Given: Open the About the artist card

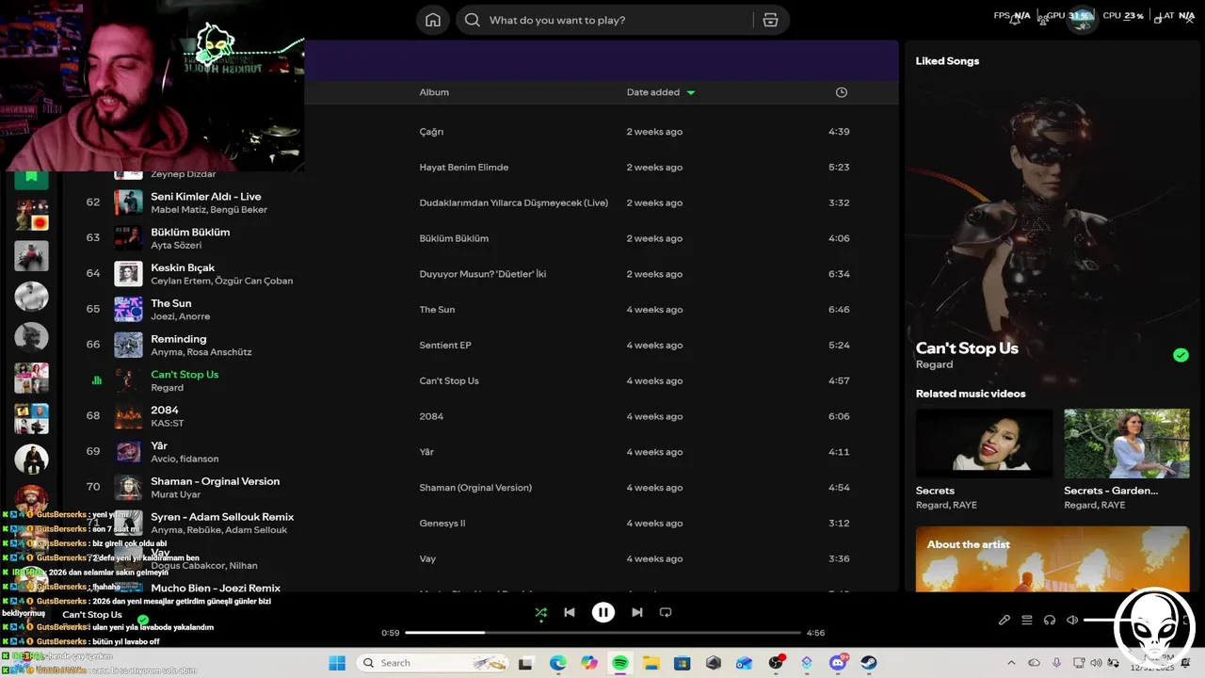Looking at the screenshot, I should 1052,559.
